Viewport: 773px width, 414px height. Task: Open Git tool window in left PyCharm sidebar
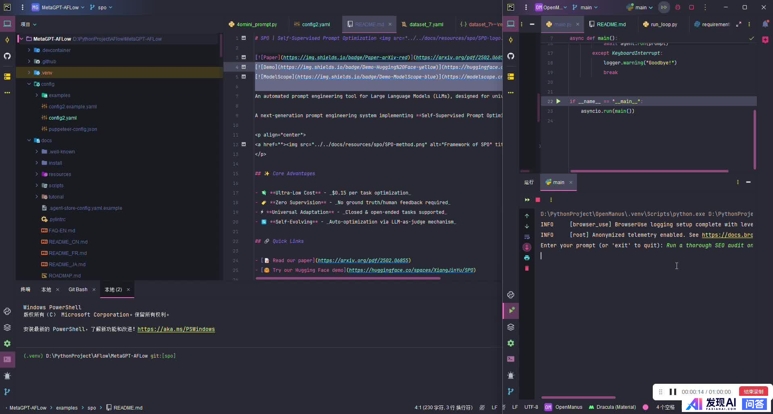[x=7, y=392]
